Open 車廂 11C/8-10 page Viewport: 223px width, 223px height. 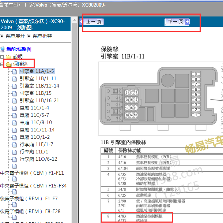36,122
